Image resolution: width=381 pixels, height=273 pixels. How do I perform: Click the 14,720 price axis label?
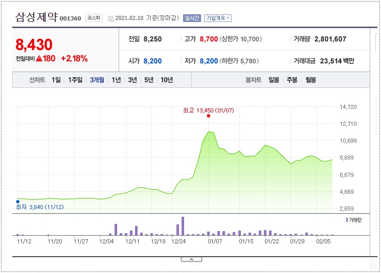pyautogui.click(x=348, y=107)
